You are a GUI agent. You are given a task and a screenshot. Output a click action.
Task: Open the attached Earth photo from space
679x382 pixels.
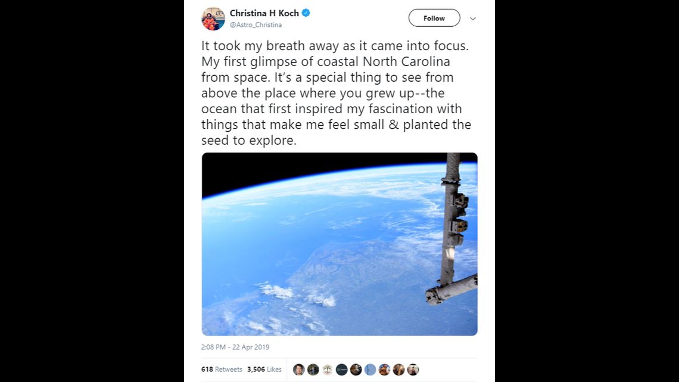point(339,244)
